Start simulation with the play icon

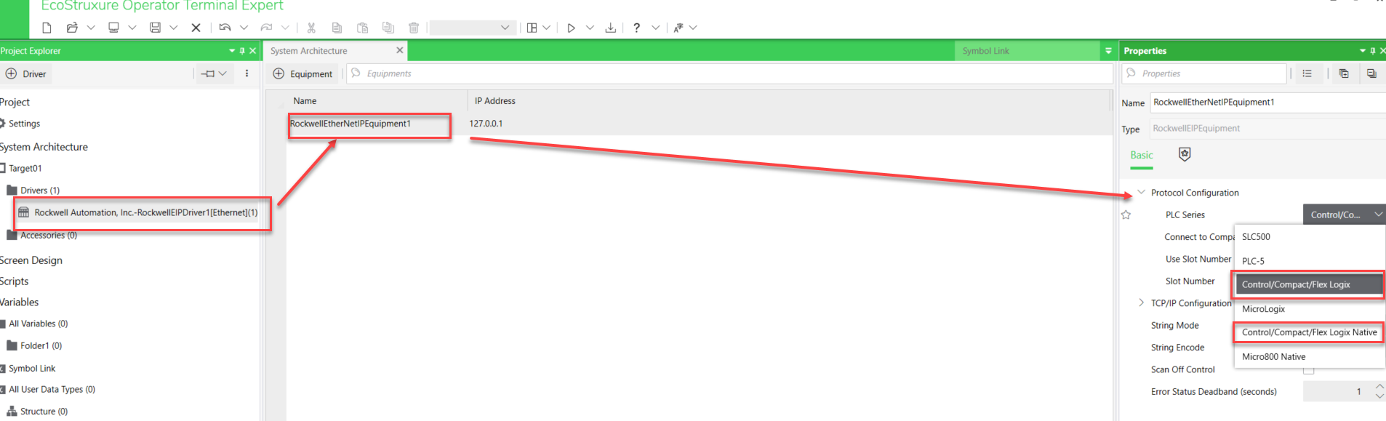click(572, 28)
